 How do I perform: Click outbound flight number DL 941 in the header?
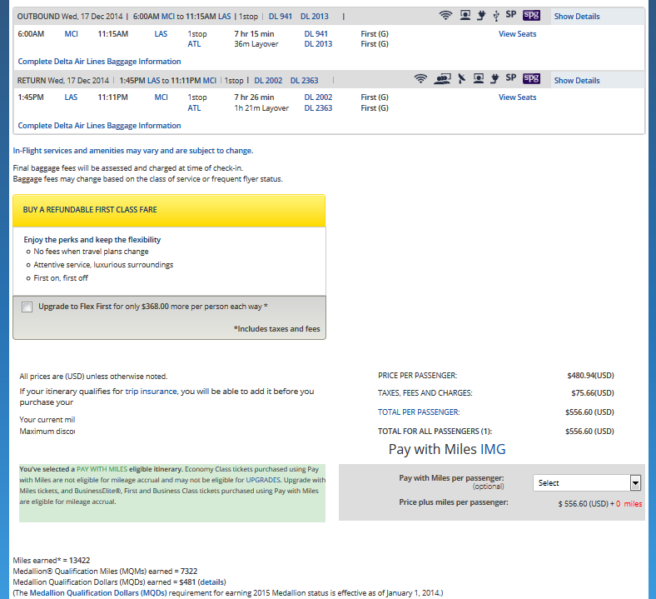[x=281, y=17]
